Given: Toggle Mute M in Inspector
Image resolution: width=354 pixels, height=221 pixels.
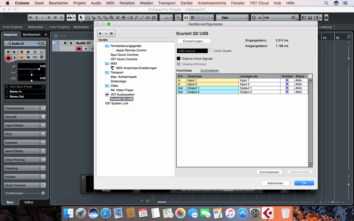Looking at the screenshot, I should pos(8,52).
